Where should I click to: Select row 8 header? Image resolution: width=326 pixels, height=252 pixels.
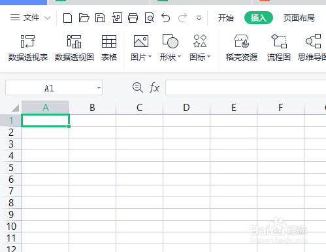tap(11, 202)
